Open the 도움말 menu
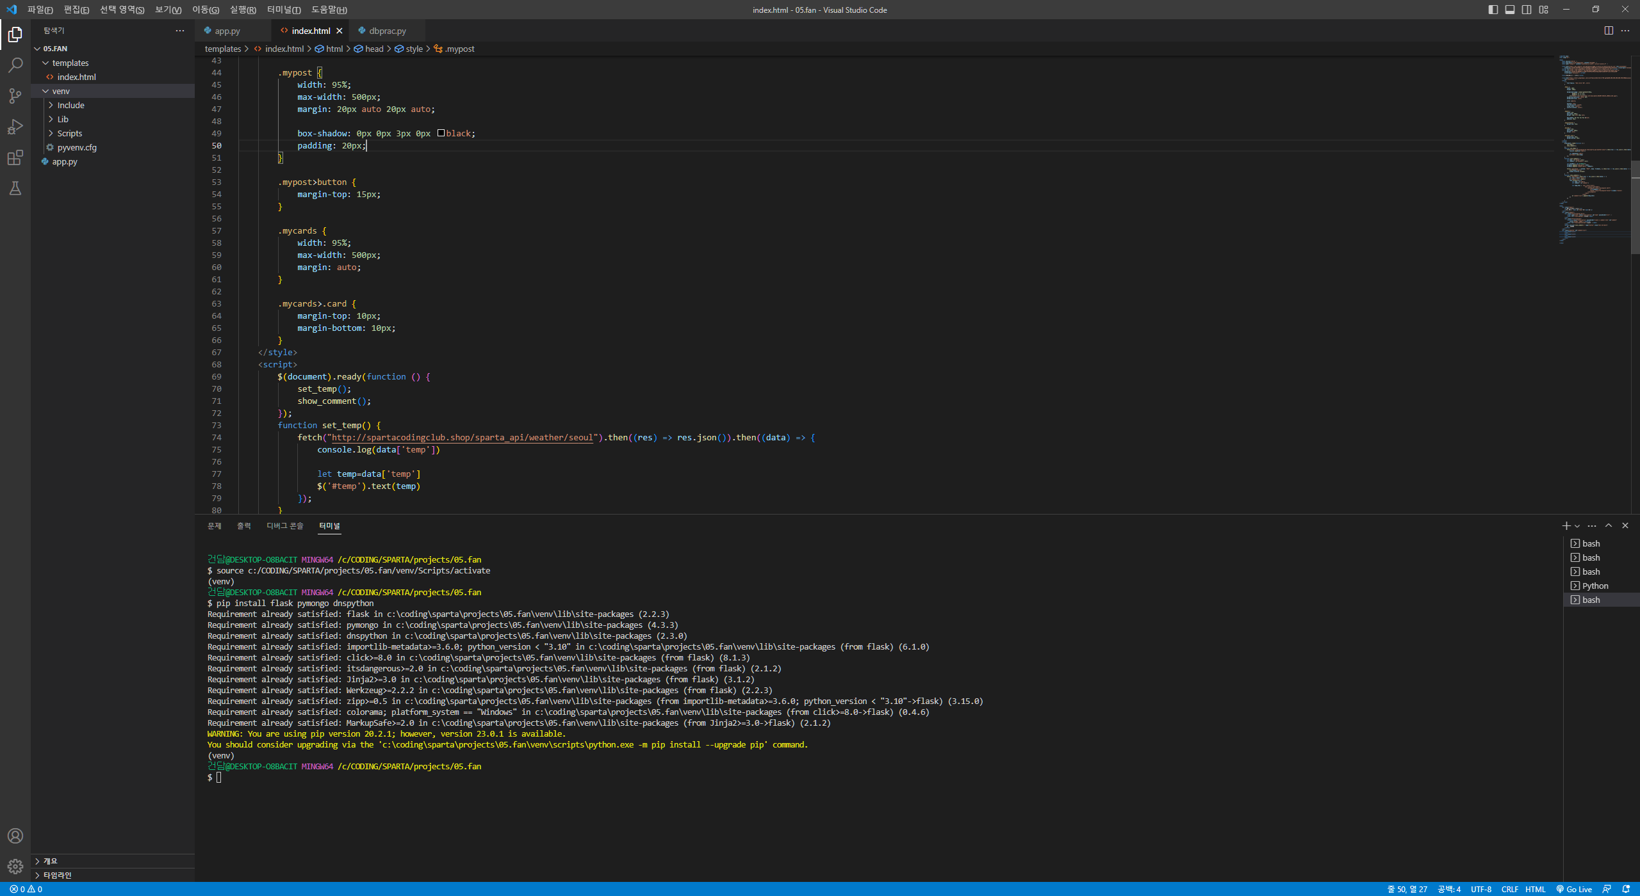 tap(329, 10)
